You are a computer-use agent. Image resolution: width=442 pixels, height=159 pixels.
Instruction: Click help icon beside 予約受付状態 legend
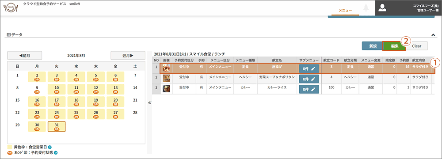pyautogui.click(x=56, y=153)
